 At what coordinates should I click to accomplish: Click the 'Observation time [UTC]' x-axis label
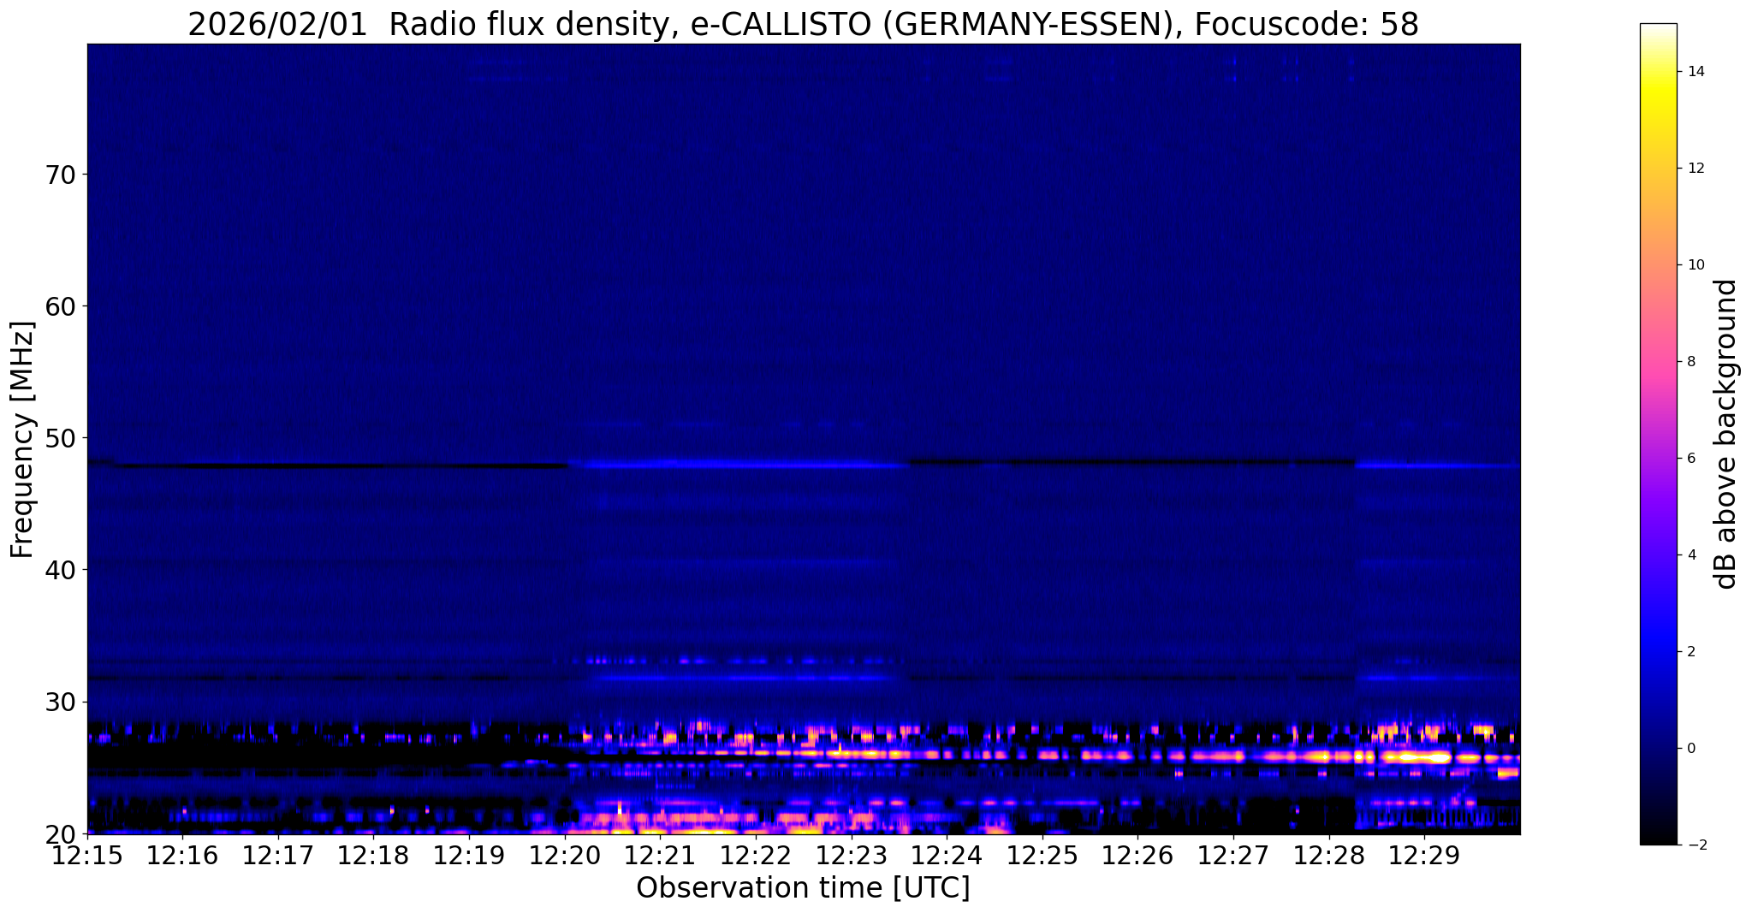click(803, 887)
